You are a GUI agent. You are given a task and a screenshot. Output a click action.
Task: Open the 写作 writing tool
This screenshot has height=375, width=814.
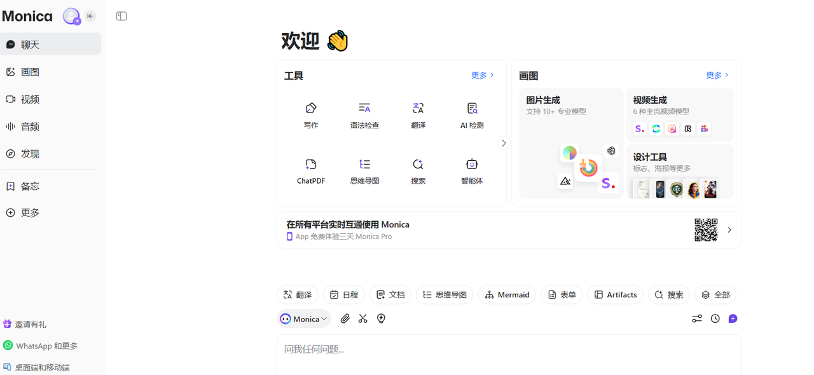(311, 115)
